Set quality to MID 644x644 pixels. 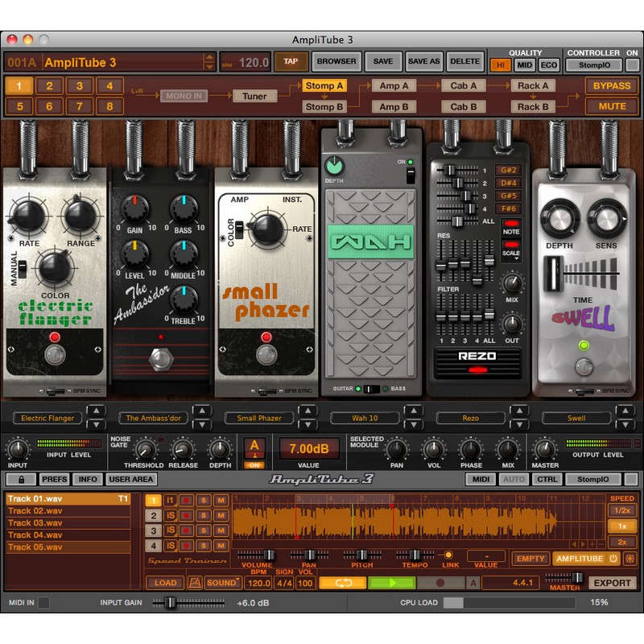click(525, 65)
